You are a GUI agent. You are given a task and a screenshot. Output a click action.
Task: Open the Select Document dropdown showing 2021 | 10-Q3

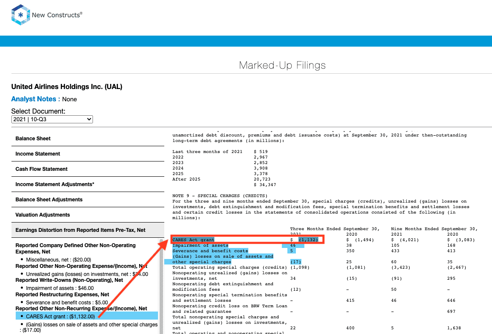(x=52, y=120)
